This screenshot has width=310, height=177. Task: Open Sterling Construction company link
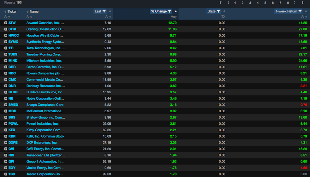click(45, 29)
